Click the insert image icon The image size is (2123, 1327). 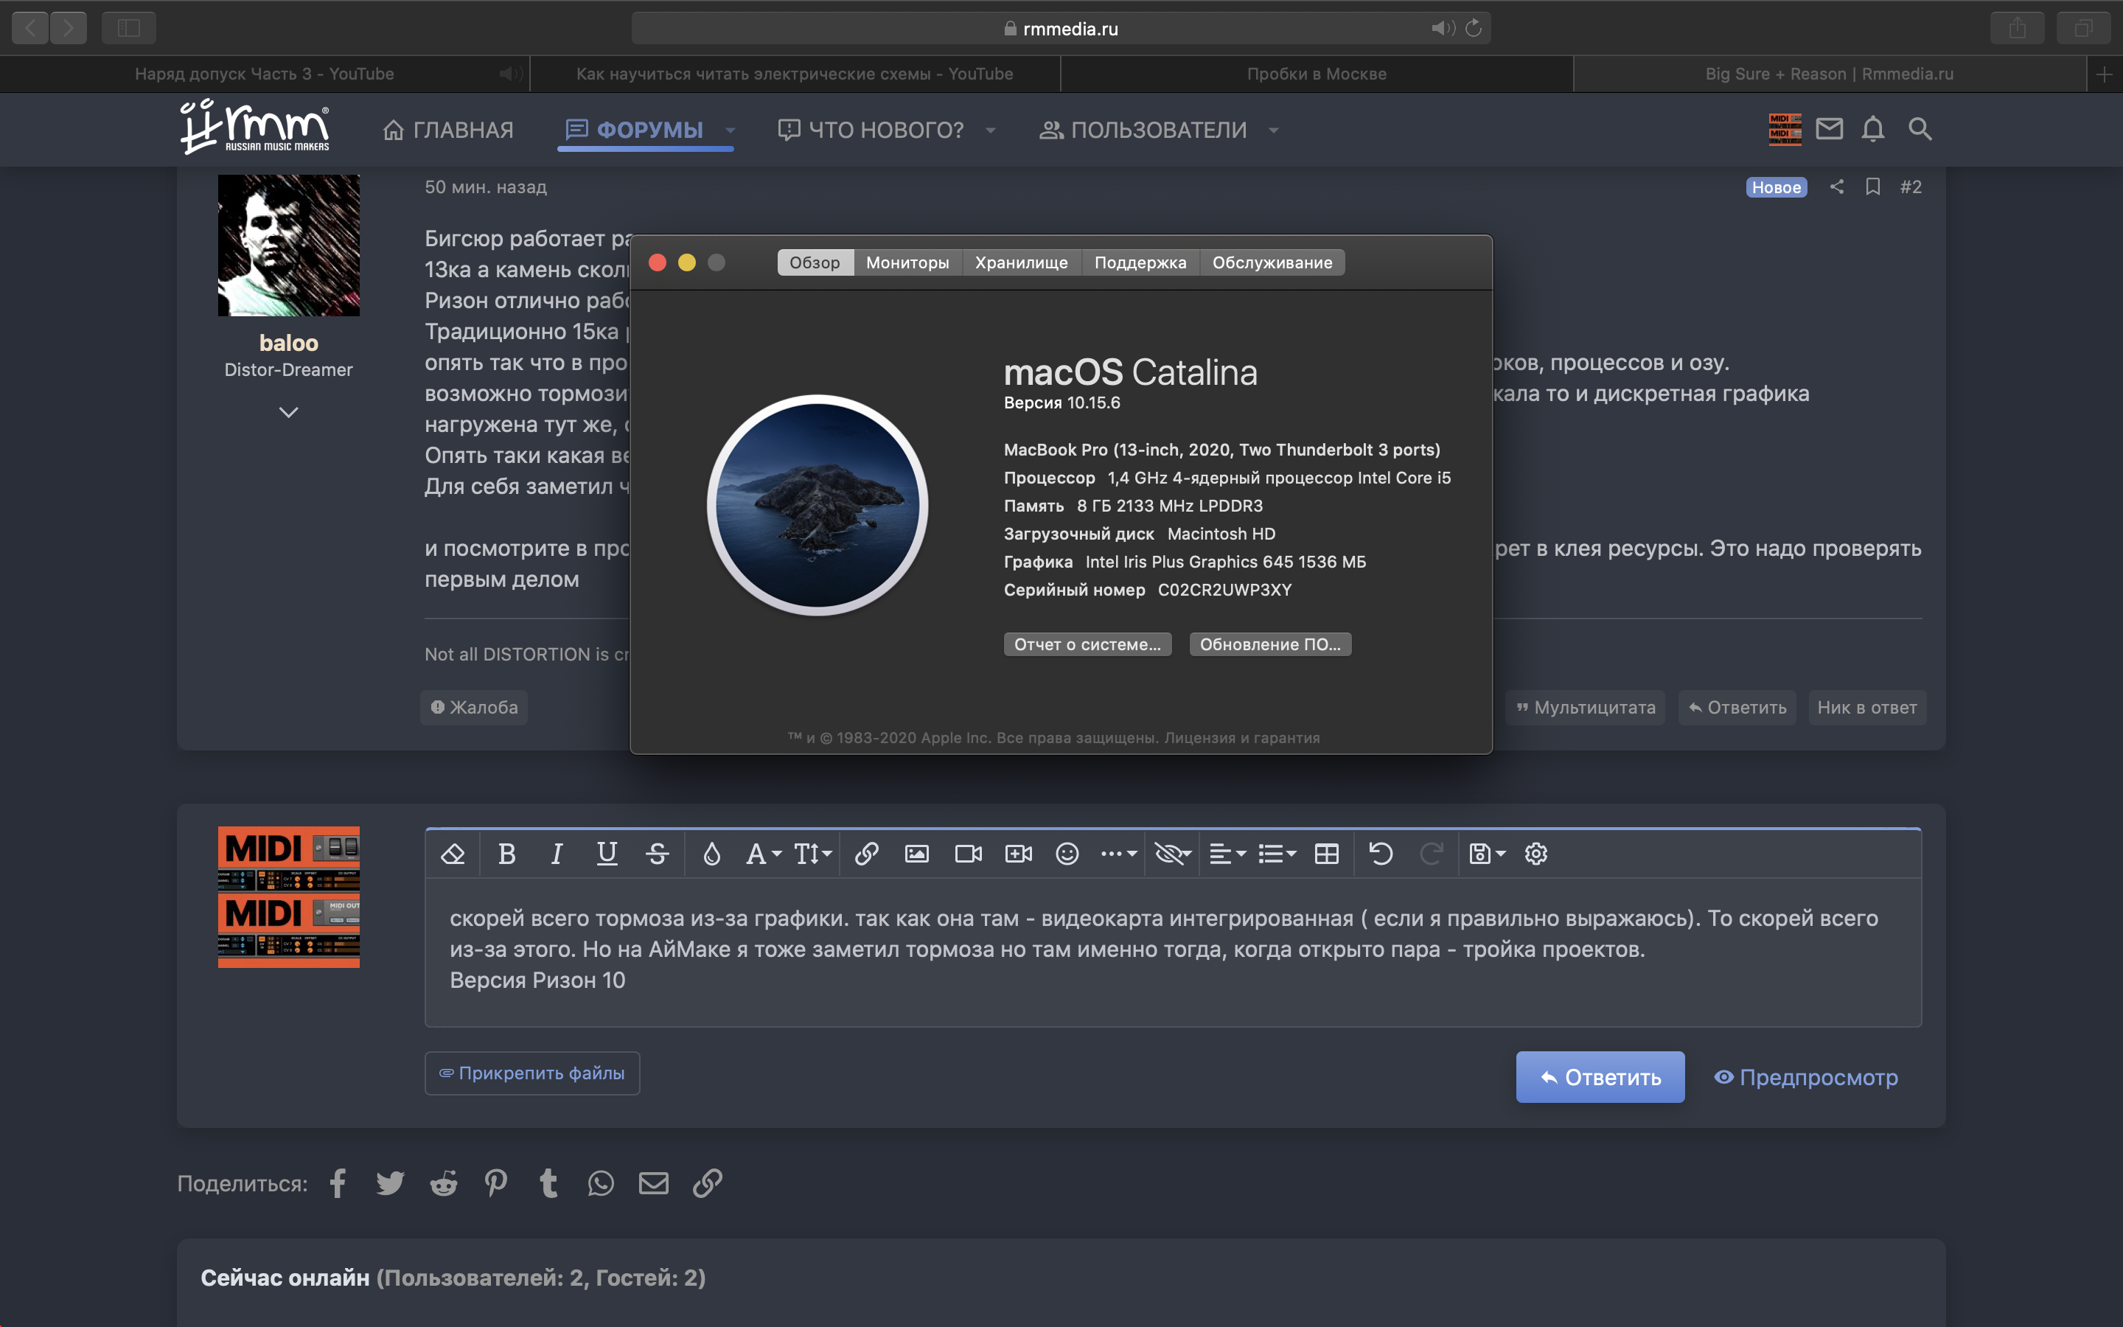[917, 853]
